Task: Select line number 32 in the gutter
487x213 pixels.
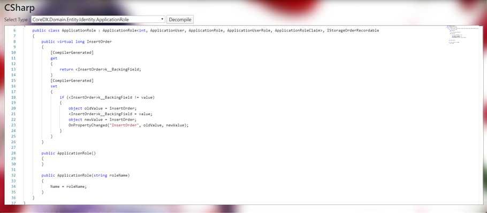Action: 13,175
